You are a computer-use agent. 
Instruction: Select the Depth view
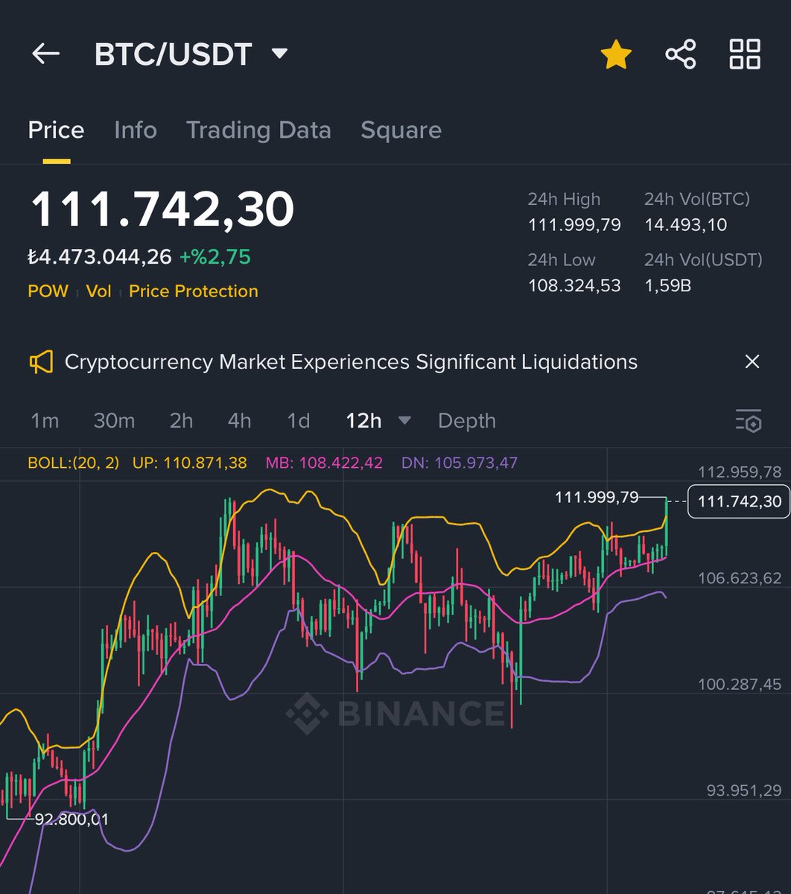coord(466,421)
